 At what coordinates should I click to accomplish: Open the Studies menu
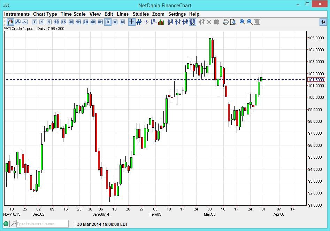tap(140, 14)
